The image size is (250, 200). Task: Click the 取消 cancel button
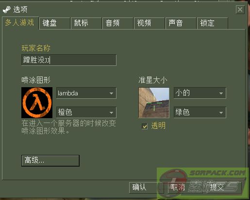coord(185,187)
